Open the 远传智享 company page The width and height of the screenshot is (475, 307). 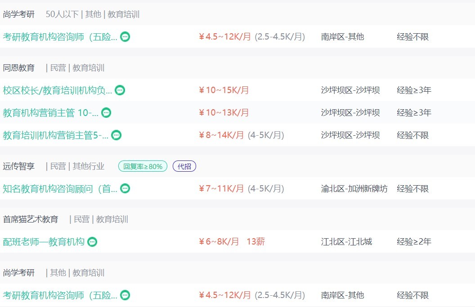[19, 166]
